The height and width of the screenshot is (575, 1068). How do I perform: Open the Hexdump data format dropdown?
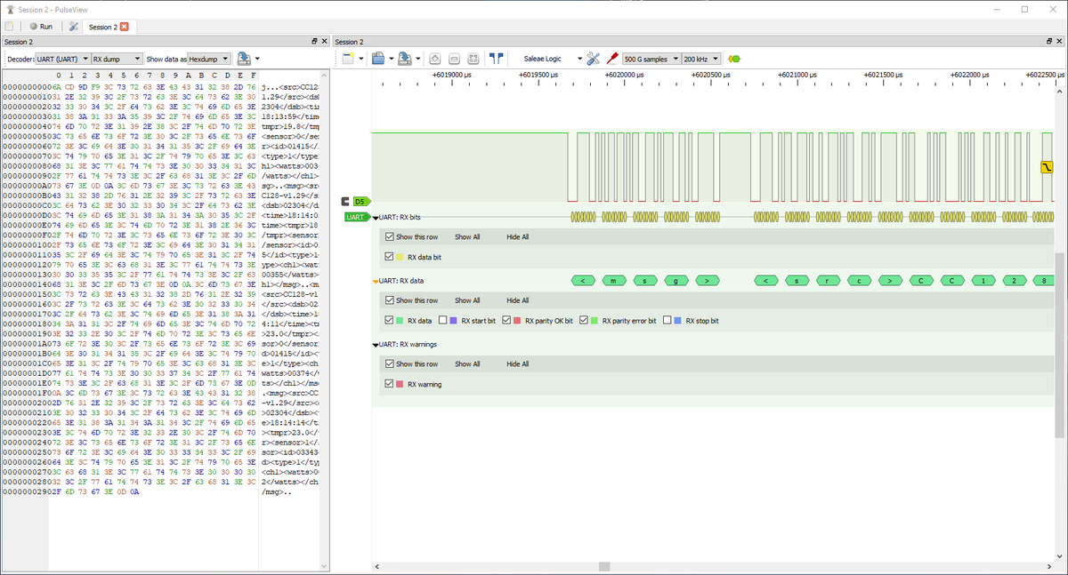pyautogui.click(x=208, y=59)
